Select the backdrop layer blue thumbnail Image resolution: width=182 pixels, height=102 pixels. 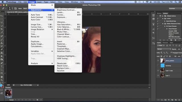pyautogui.click(x=162, y=65)
